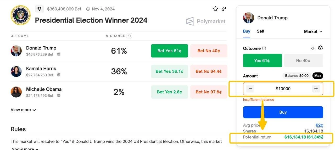The width and height of the screenshot is (335, 150).
Task: Switch to the Sell tab
Action: [260, 31]
